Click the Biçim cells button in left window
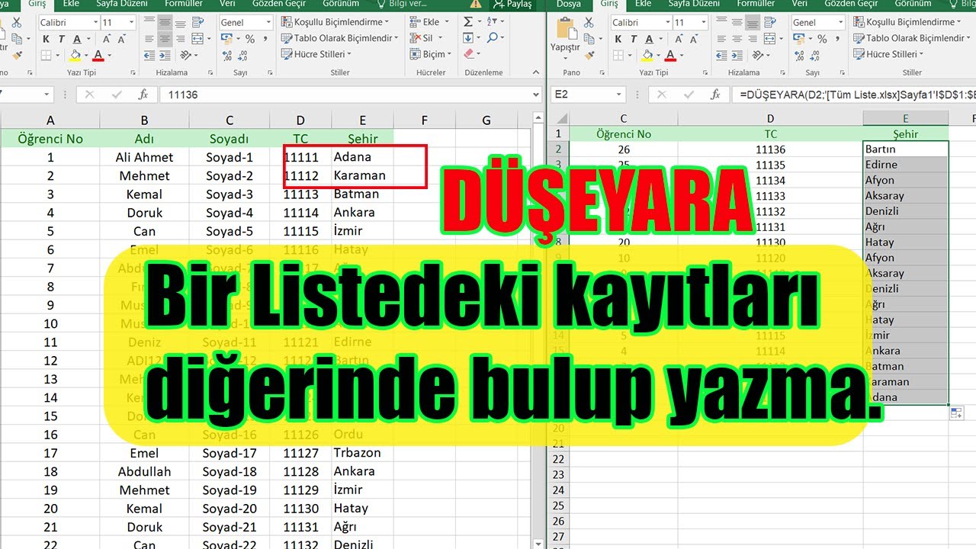Viewport: 976px width, 549px height. tap(429, 54)
